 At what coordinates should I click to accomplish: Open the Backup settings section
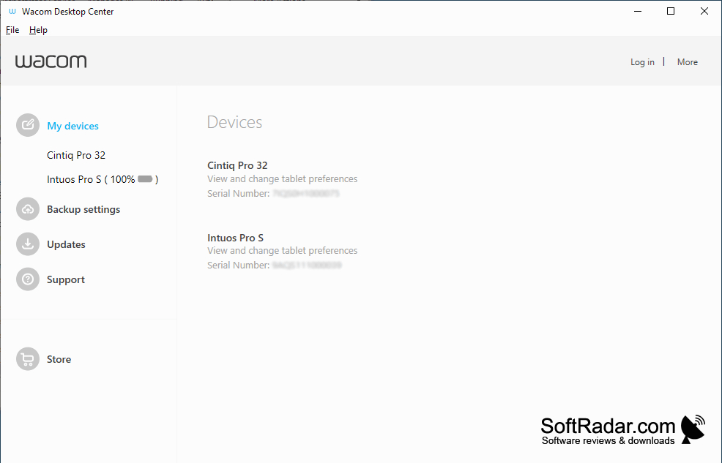click(x=83, y=209)
